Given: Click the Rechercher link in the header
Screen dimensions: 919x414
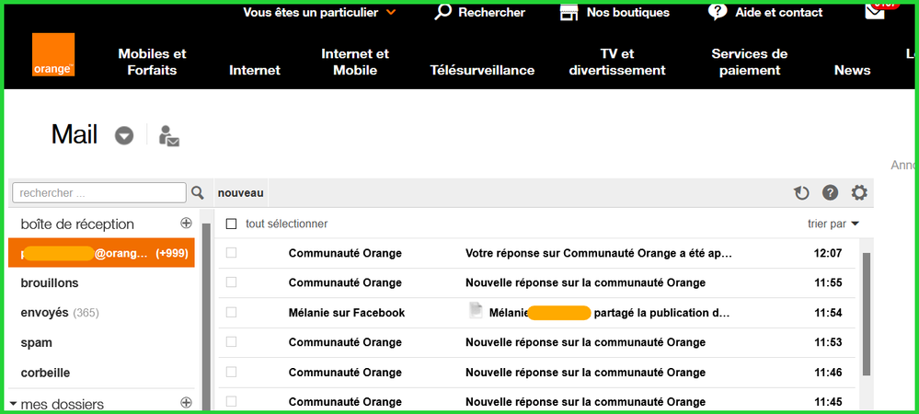Looking at the screenshot, I should 492,12.
